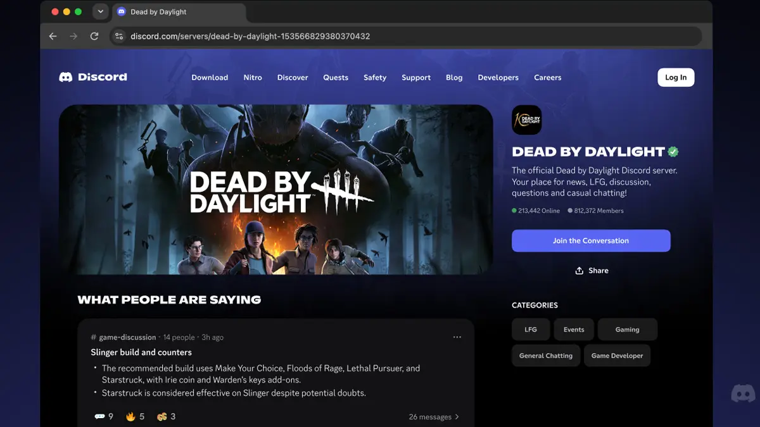Click the official server description text
Viewport: 760px width, 427px height.
[595, 182]
